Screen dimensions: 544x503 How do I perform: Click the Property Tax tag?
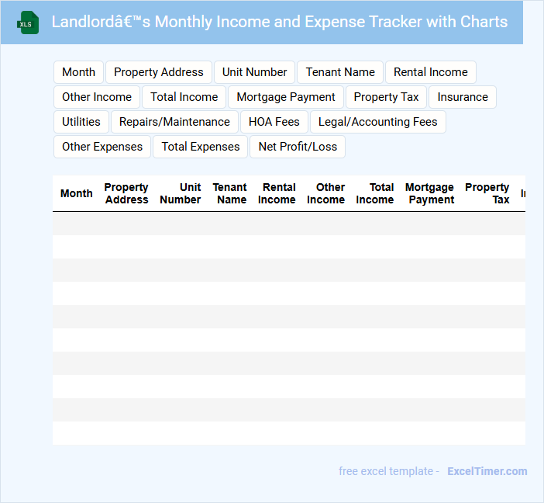tap(386, 97)
